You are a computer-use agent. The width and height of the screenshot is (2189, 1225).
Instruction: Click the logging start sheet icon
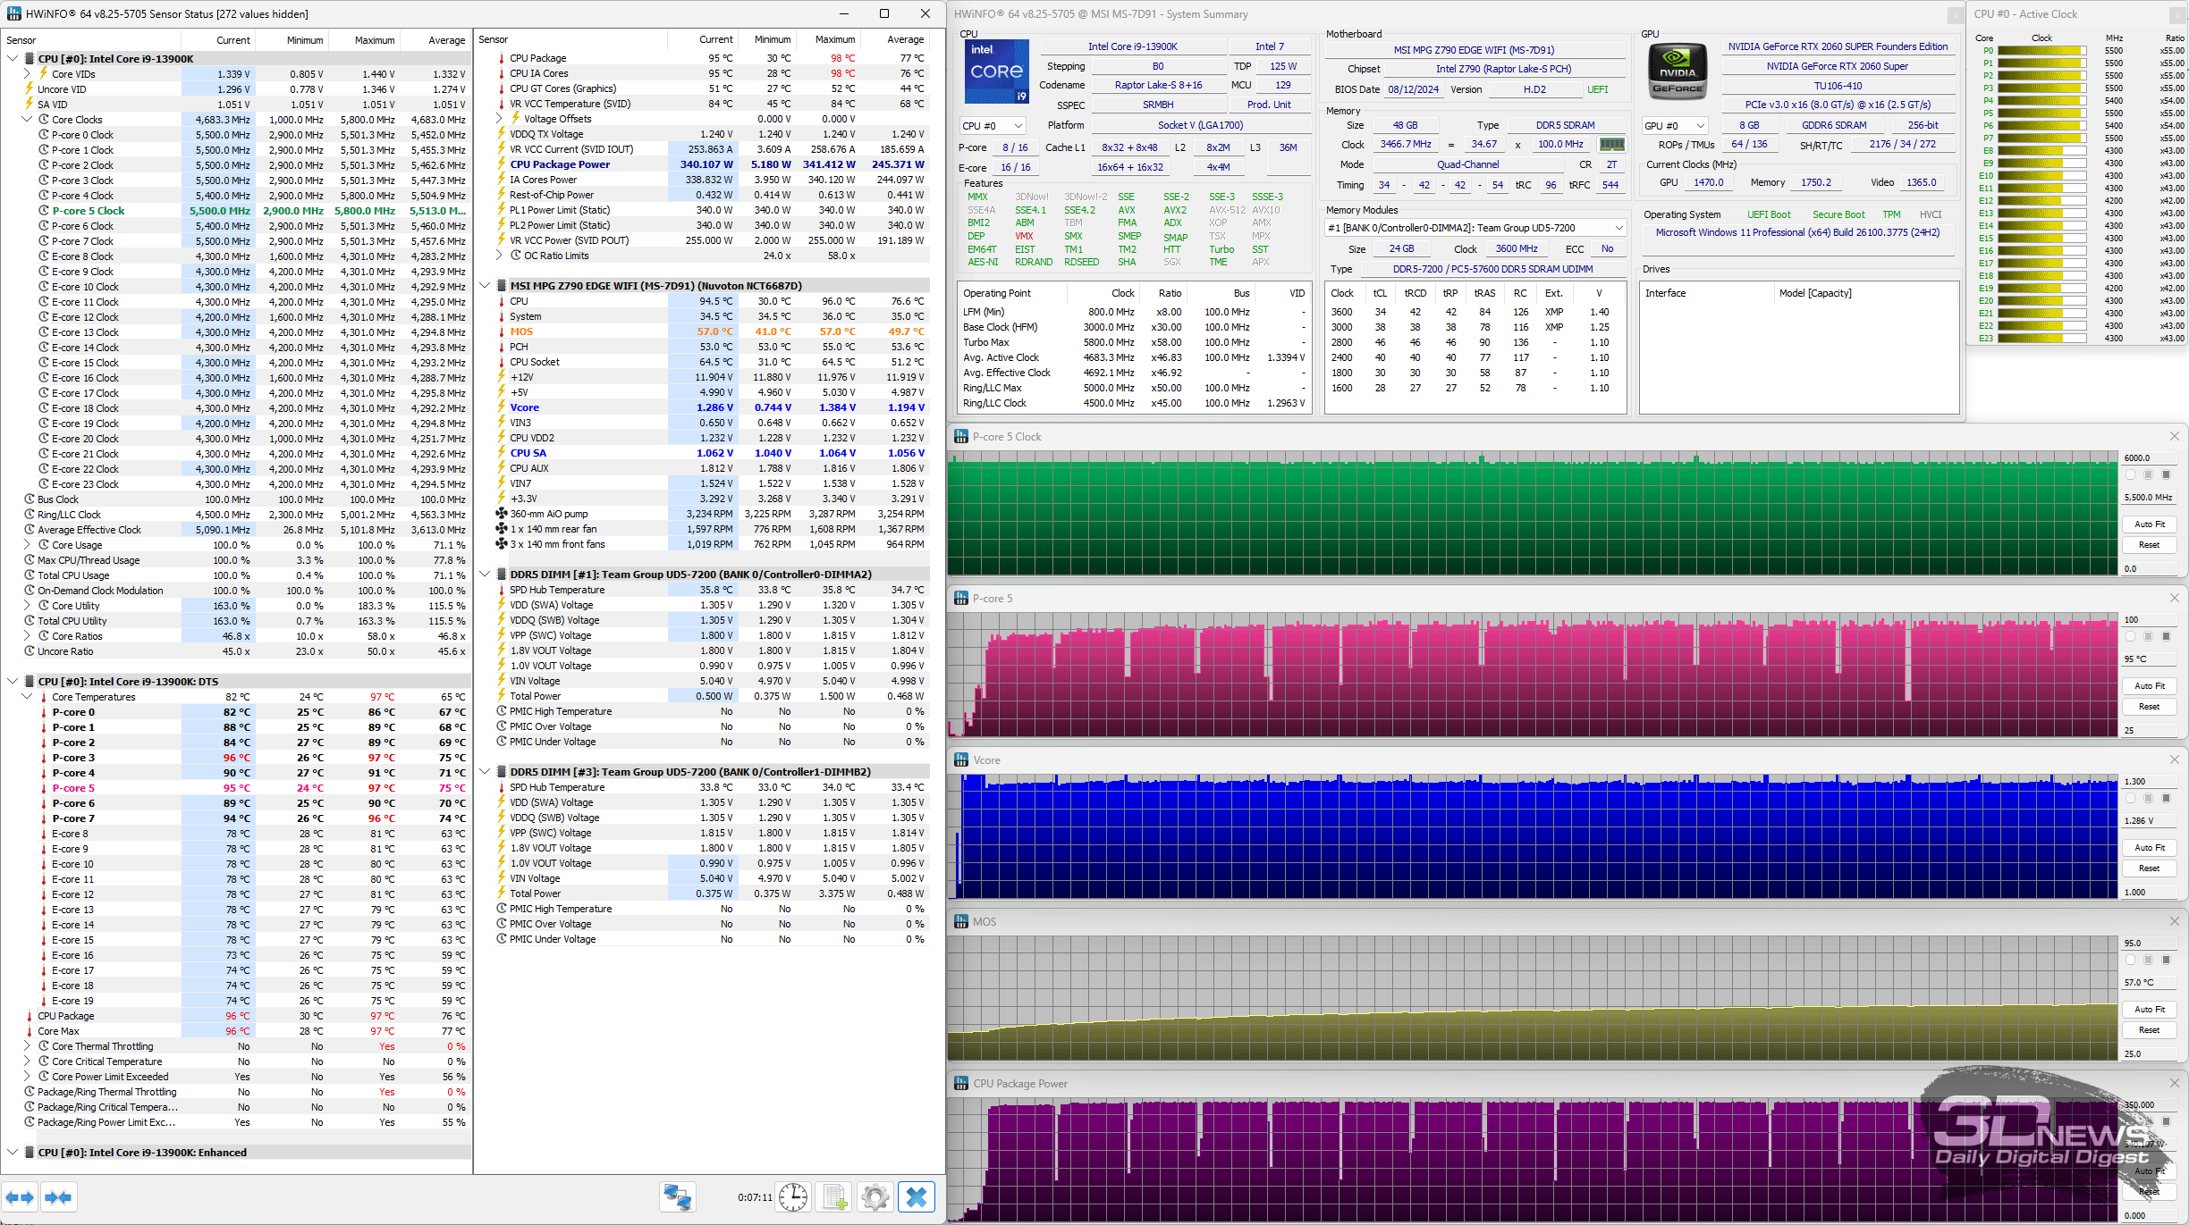[834, 1197]
